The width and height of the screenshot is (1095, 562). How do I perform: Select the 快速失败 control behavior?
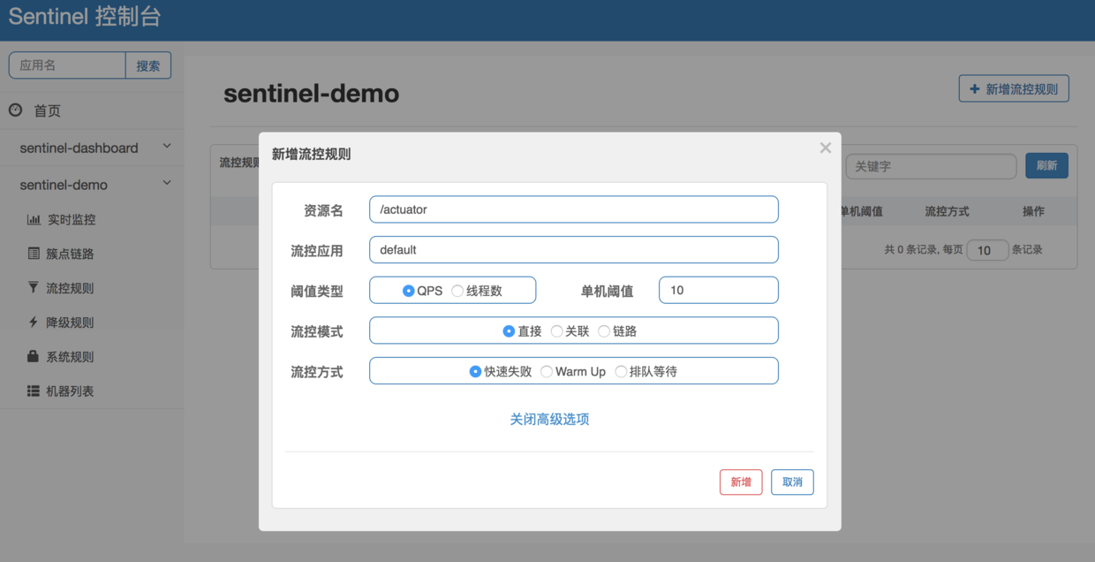coord(475,372)
